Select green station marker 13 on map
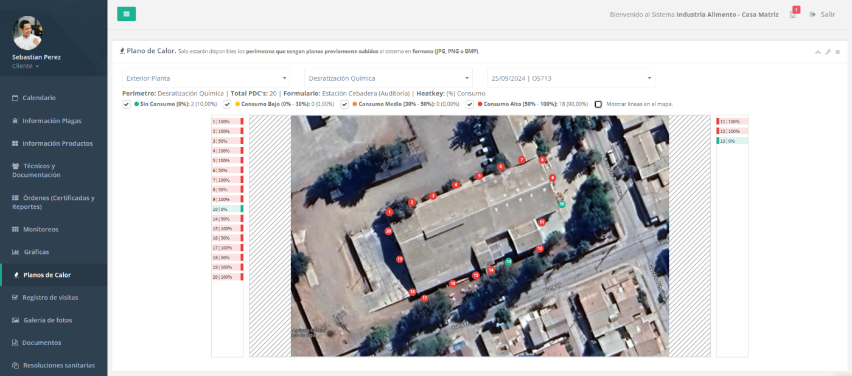This screenshot has height=376, width=852. (509, 261)
